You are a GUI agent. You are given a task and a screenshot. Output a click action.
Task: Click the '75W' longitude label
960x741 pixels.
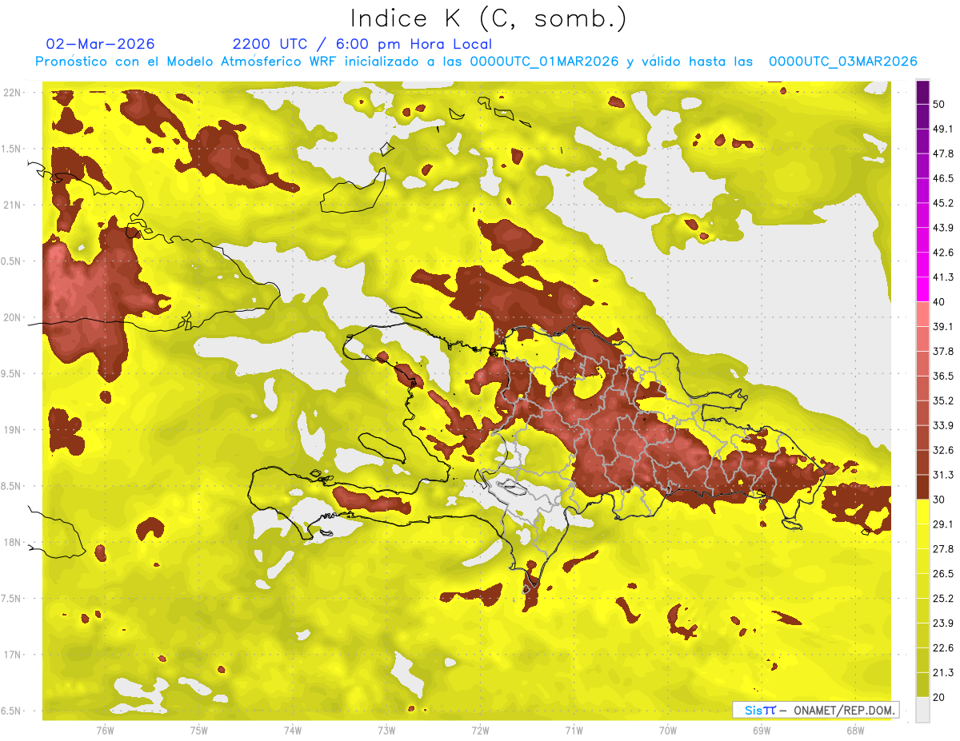coord(199,731)
